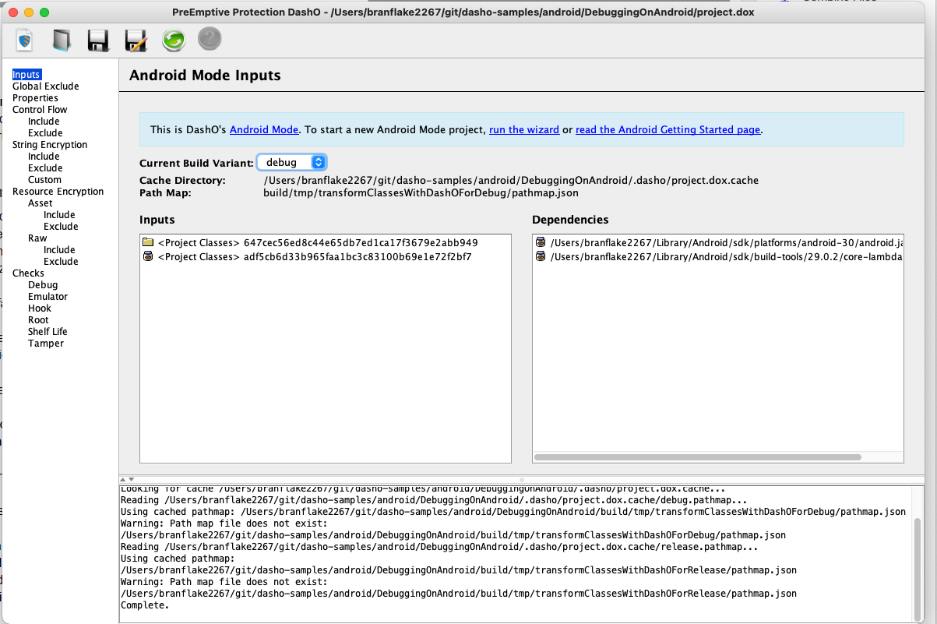Select Include under Control Flow

(x=44, y=122)
